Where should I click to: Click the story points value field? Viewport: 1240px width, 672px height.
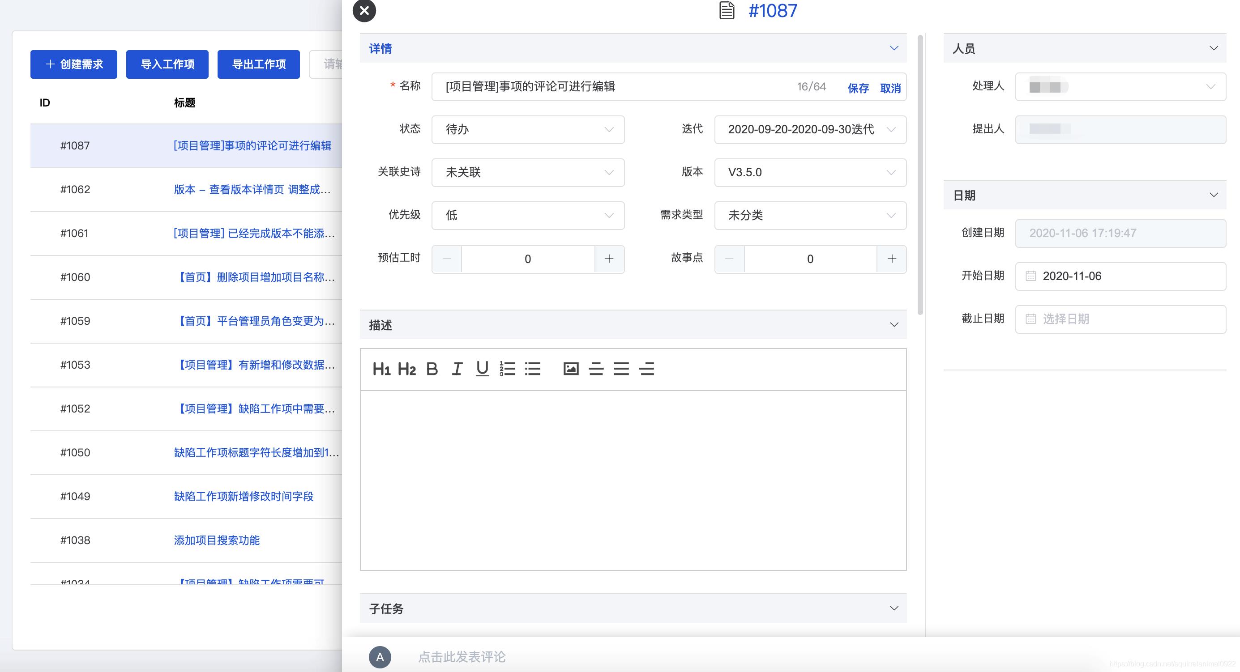[x=810, y=259]
